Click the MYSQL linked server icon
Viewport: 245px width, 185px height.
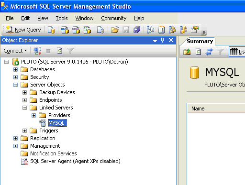tap(43, 123)
